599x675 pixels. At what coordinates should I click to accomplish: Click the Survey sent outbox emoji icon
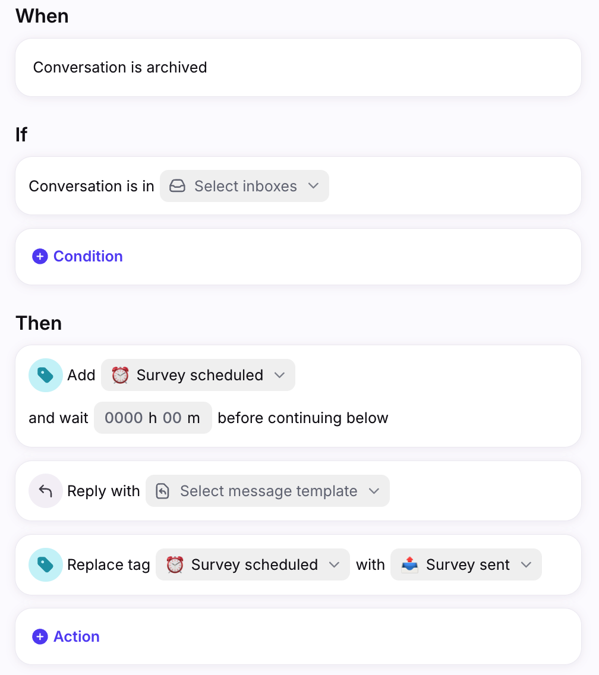[409, 564]
